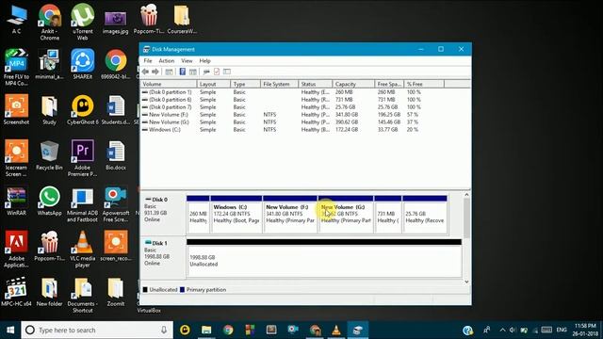This screenshot has width=603, height=339.
Task: Select the MPC-HC x64 desktop icon
Action: click(16, 292)
